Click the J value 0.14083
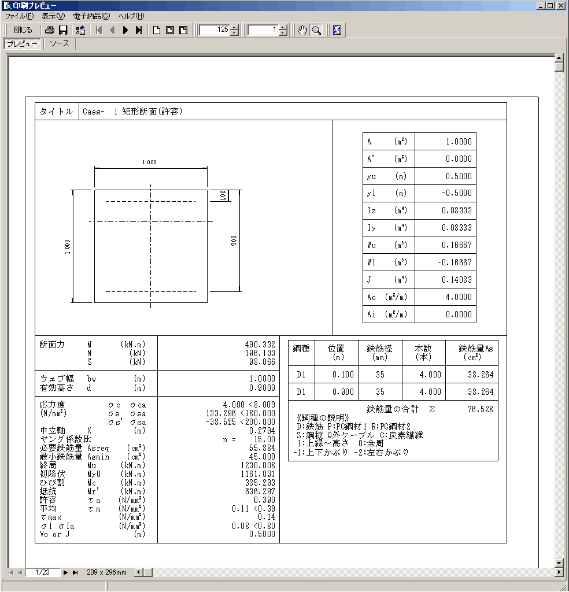Viewport: 569px width, 592px height. pos(457,280)
